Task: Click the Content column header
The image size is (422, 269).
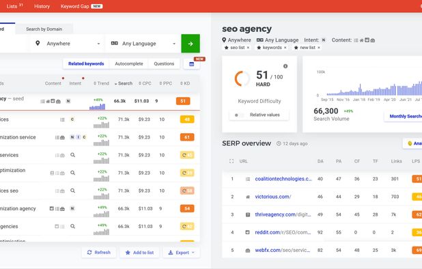Action: tap(53, 83)
